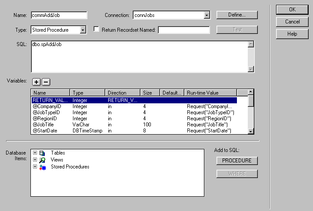Click the Run-time Value column header
The width and height of the screenshot is (313, 211).
(210, 92)
